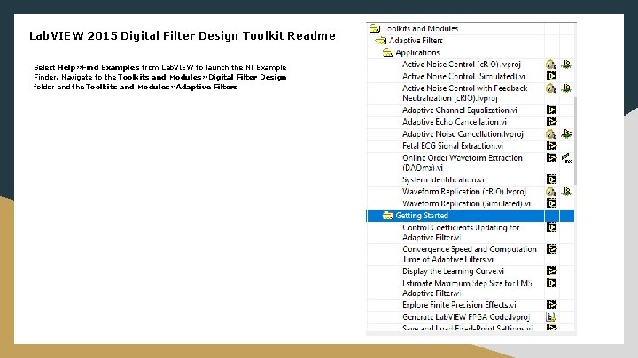638x358 pixels.
Task: Select the highlighted Getting Started folder row
Action: 471,216
